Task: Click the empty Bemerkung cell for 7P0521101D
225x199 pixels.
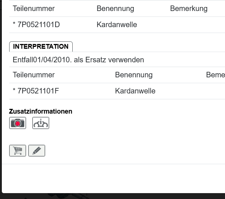Action: (195, 25)
